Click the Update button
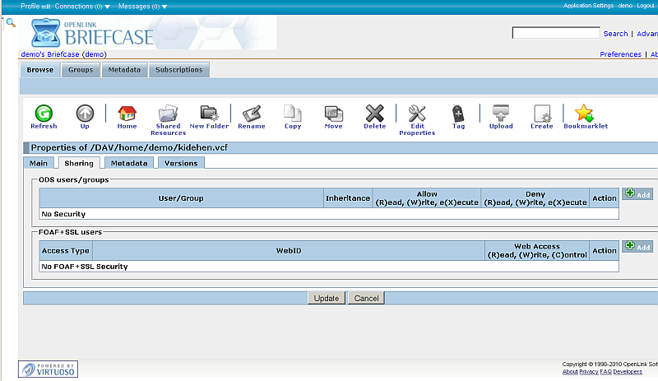658x381 pixels. (x=326, y=298)
